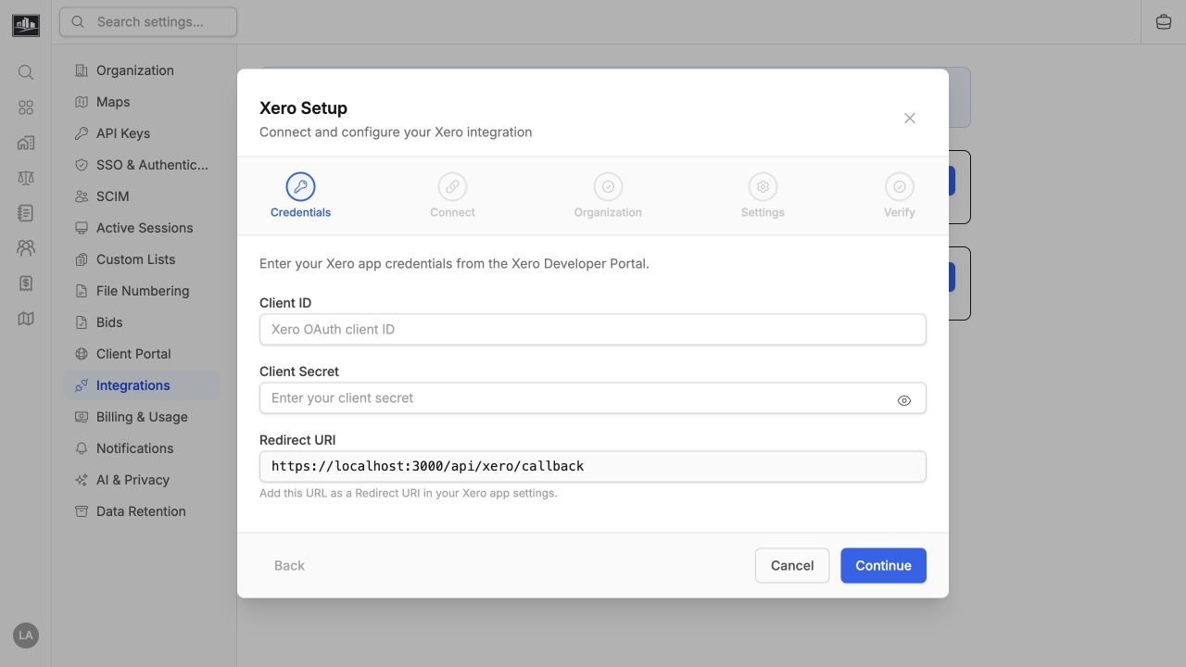The image size is (1186, 667).
Task: Open Client Portal settings
Action: (x=141, y=354)
